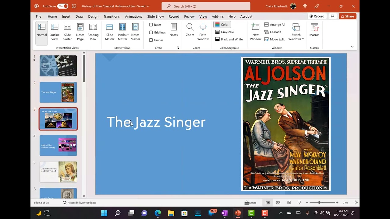This screenshot has width=390, height=219.
Task: Click the zoom out minus button
Action: click(307, 203)
